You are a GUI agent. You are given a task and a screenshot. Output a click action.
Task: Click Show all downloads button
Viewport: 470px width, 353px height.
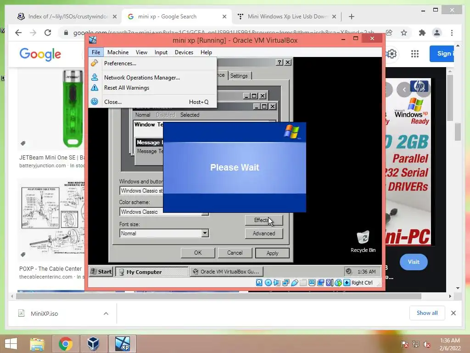click(427, 313)
